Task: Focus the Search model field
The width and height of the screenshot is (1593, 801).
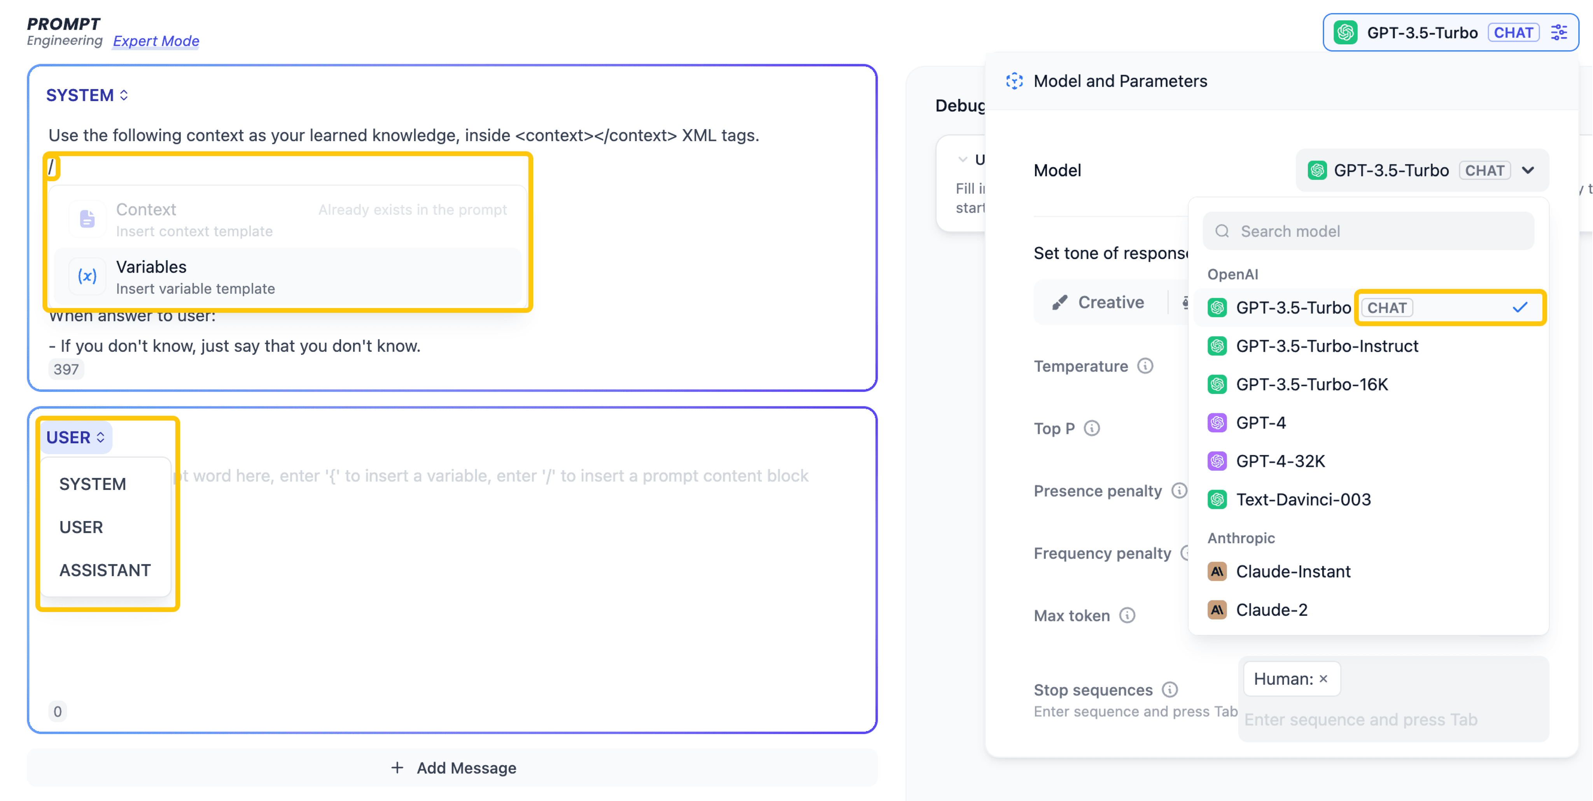Action: 1369,231
